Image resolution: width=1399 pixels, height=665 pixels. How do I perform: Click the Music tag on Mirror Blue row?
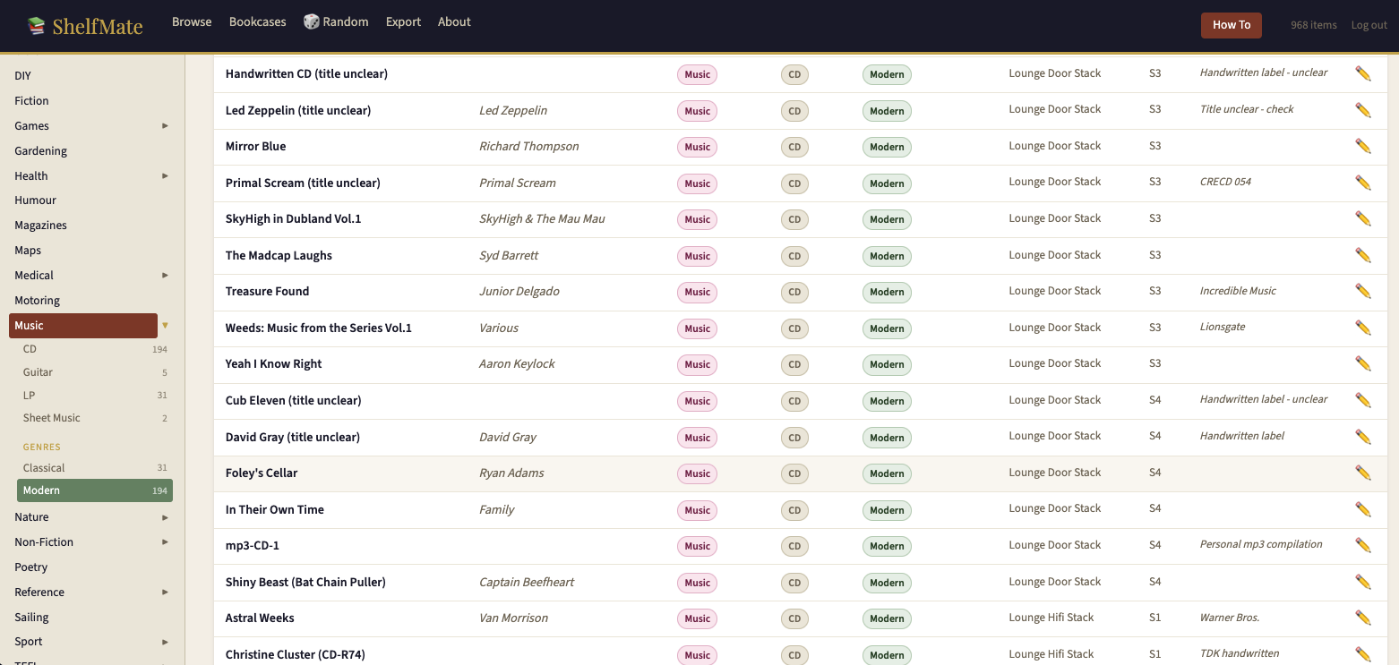click(697, 147)
